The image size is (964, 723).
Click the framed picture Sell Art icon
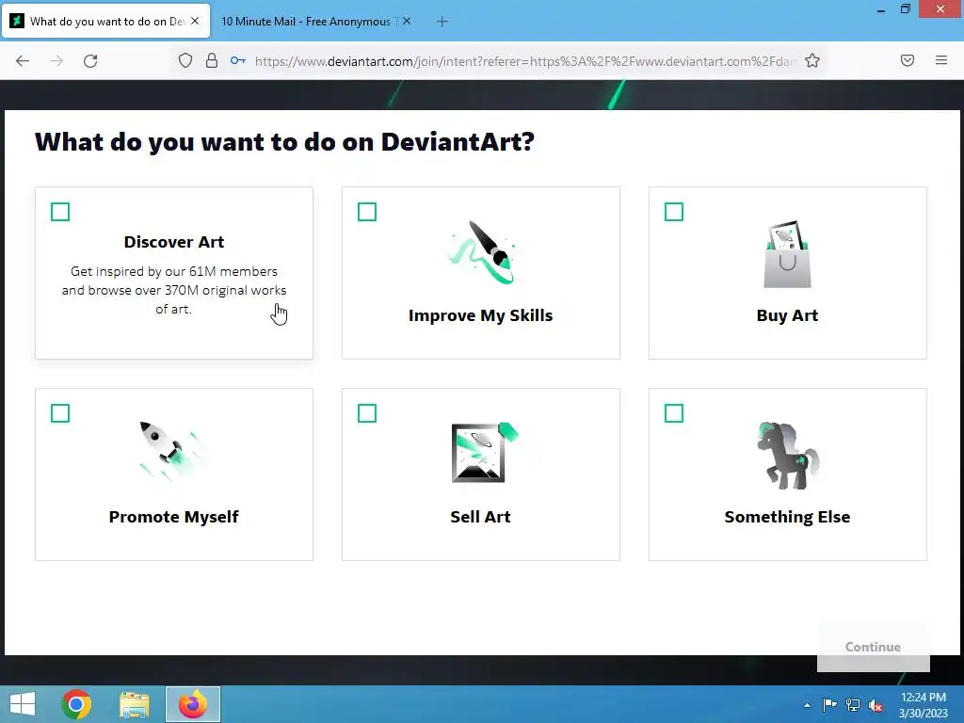pyautogui.click(x=485, y=453)
